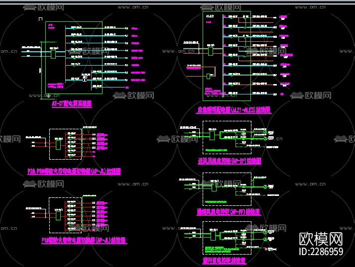Click the 应急照明配电箱(ALE1~ALE3) title
The image size is (355, 267).
(234, 110)
